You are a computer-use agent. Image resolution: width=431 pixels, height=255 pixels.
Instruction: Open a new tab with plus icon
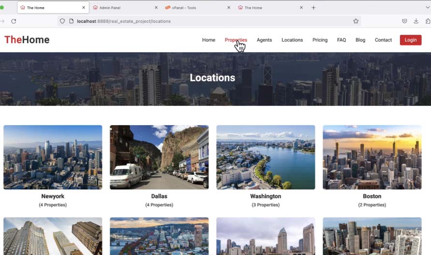coord(313,8)
